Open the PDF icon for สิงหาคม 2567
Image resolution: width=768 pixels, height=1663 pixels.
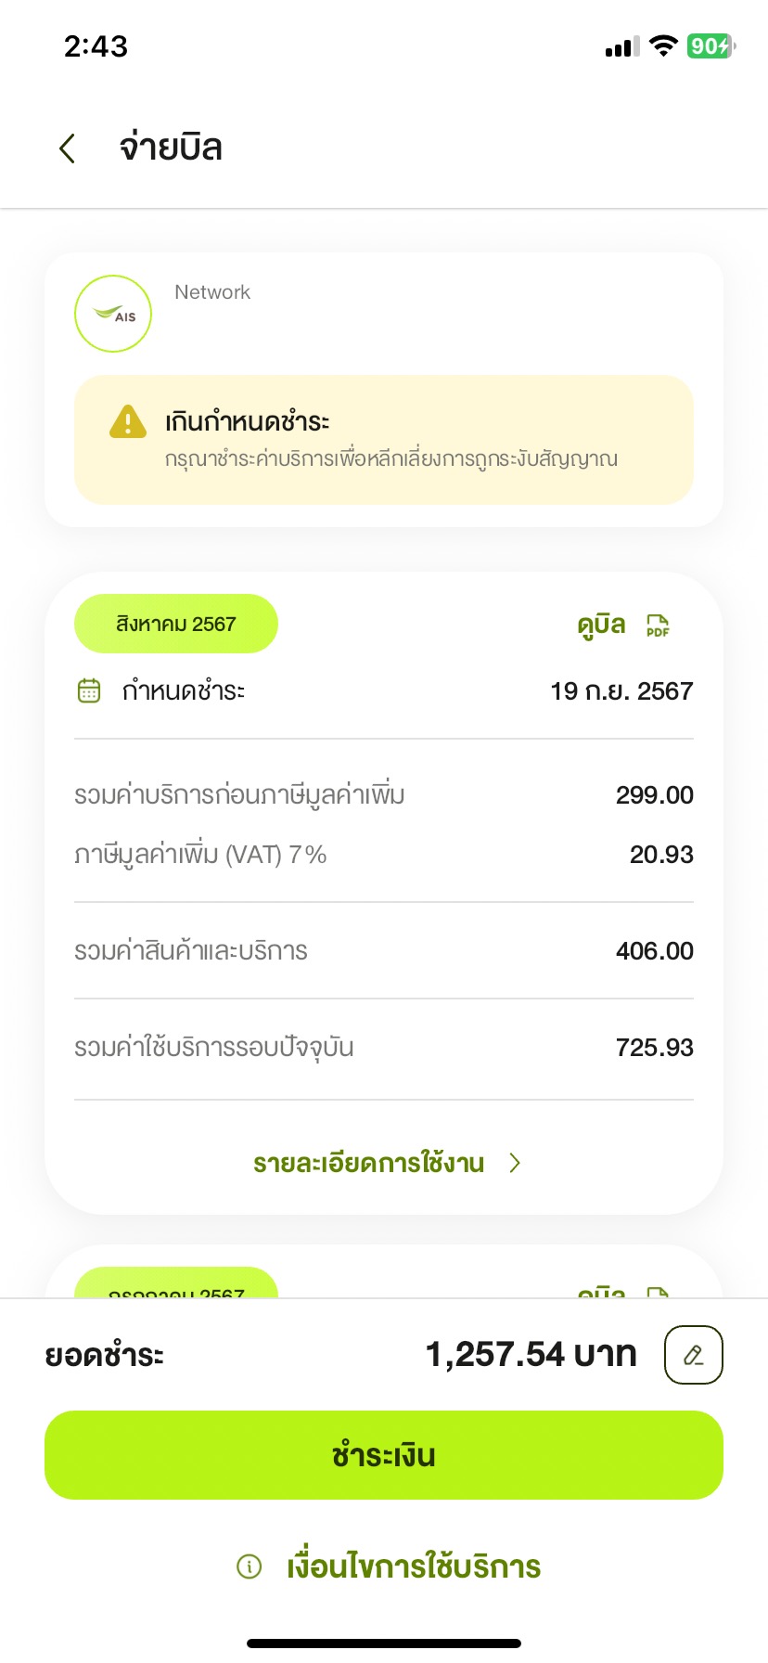click(x=658, y=625)
